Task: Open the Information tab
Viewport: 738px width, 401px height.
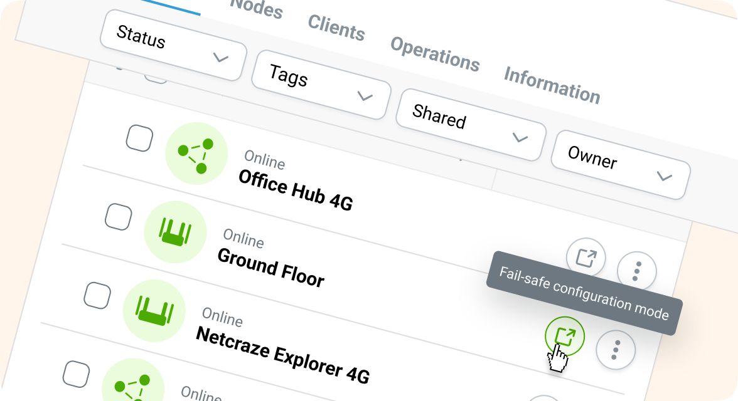Action: tap(552, 85)
